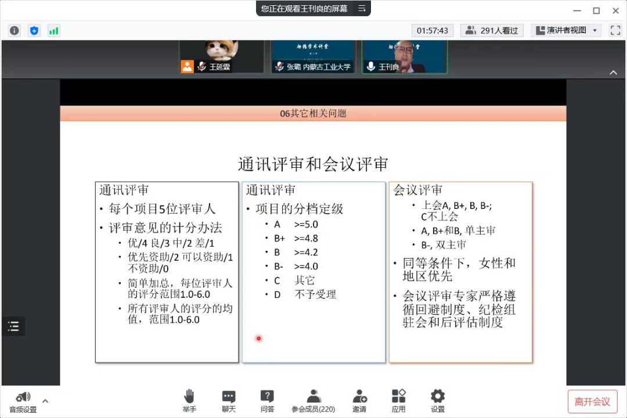Image resolution: width=627 pixels, height=418 pixels.
Task: Click the 291人看过 viewers button
Action: [492, 31]
